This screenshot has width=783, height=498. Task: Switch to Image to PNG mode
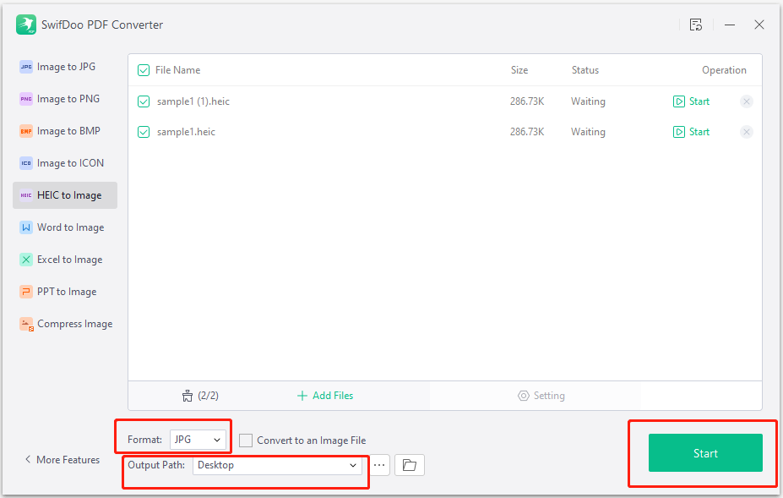pyautogui.click(x=65, y=99)
